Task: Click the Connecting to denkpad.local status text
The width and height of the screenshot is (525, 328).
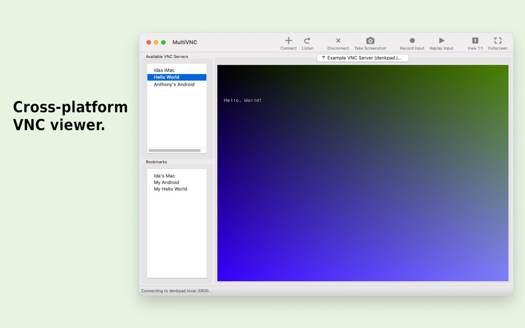Action: click(176, 291)
